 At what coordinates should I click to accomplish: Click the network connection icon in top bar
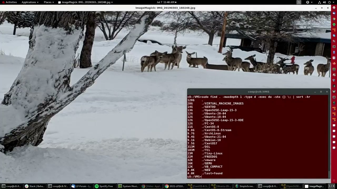(x=319, y=2)
